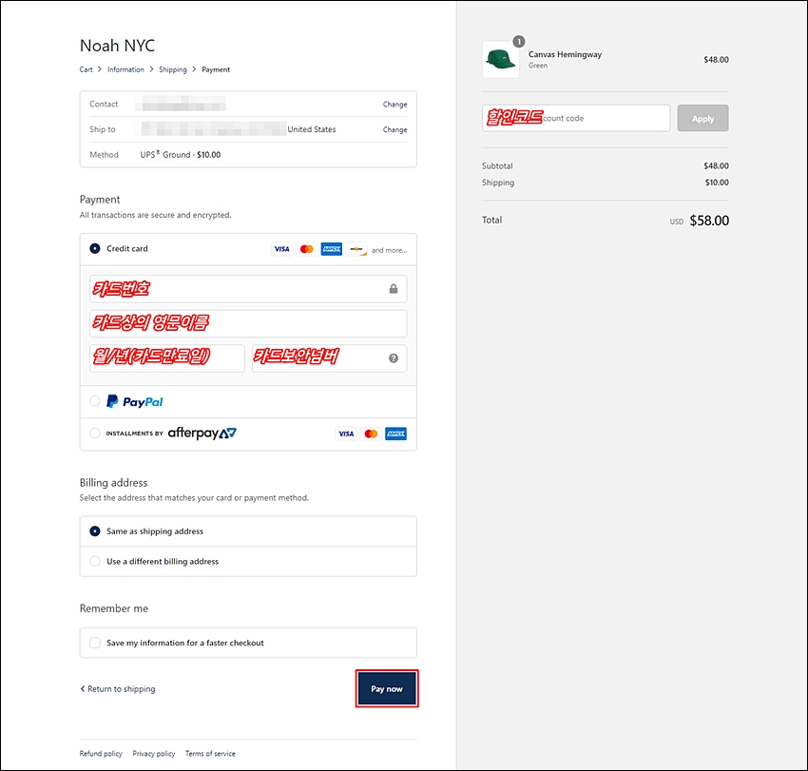Click the Pay now button
Image resolution: width=808 pixels, height=771 pixels.
coord(387,688)
